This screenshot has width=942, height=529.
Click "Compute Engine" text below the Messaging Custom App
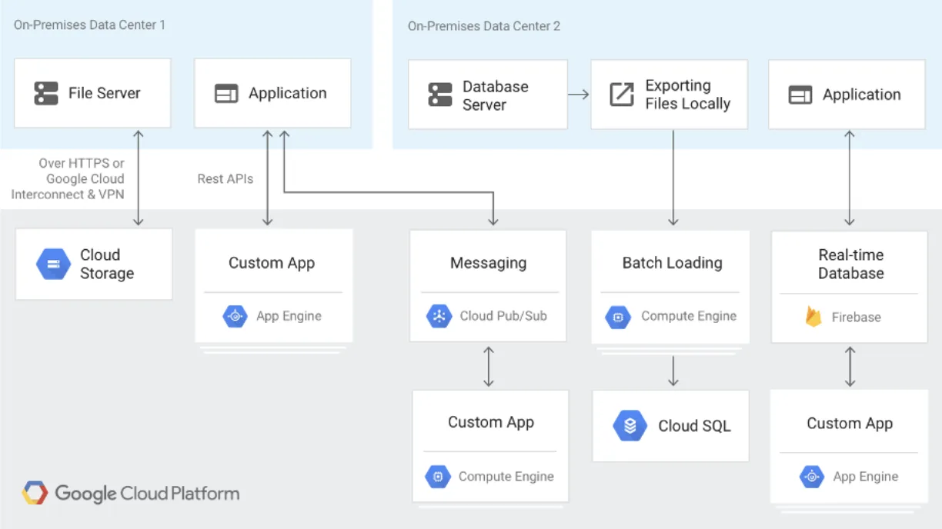(x=506, y=477)
